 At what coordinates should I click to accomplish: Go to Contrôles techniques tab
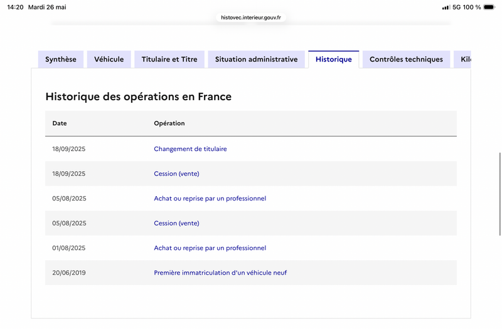point(406,59)
